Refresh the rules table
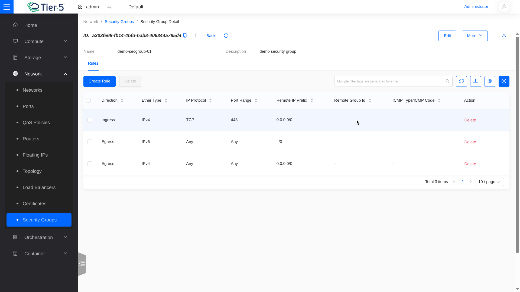 461,81
